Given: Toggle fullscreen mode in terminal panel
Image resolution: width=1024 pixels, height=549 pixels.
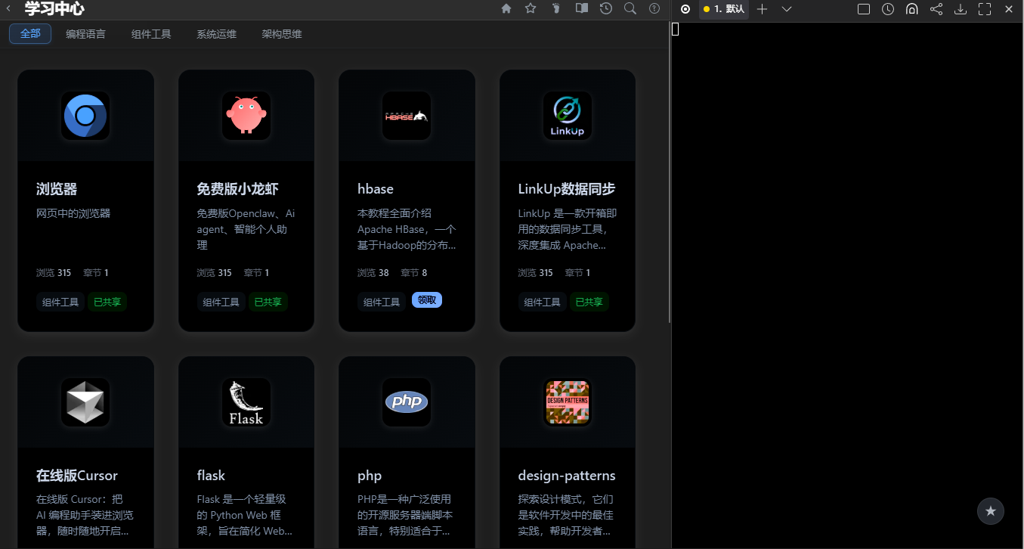Looking at the screenshot, I should (985, 9).
